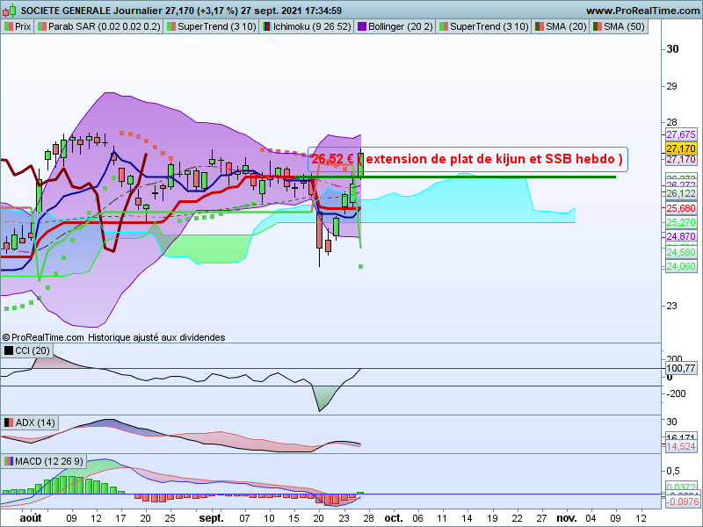Open the SMA (20) indicator label
The height and width of the screenshot is (527, 703).
coord(561,26)
